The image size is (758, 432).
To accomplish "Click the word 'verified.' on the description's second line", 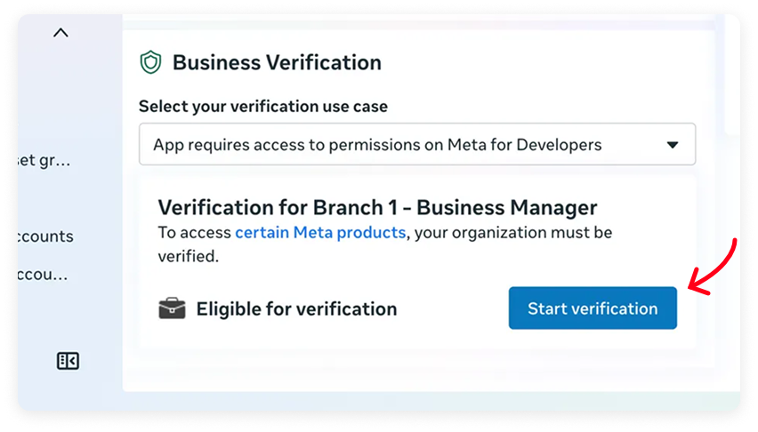I will (189, 256).
